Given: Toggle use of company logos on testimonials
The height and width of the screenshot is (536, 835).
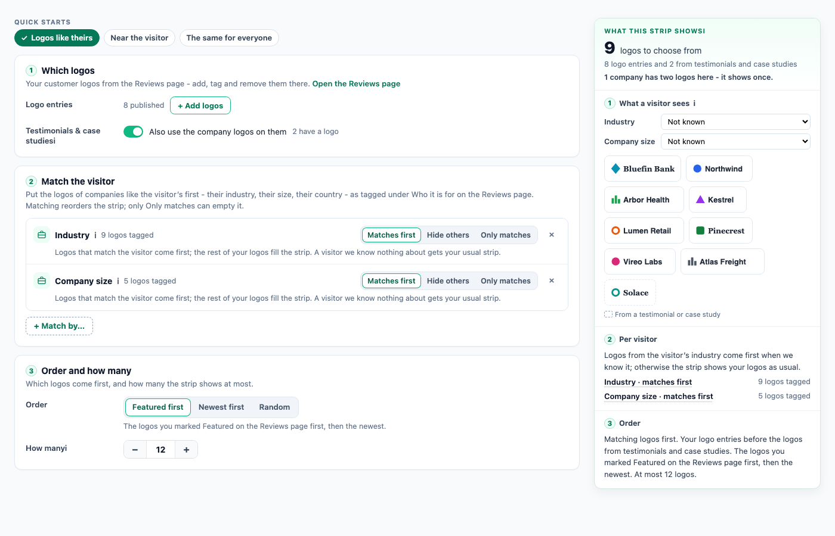Looking at the screenshot, I should tap(133, 132).
